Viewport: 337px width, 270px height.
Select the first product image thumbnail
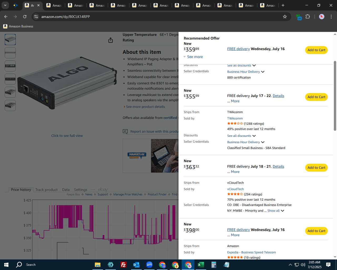(x=10, y=40)
